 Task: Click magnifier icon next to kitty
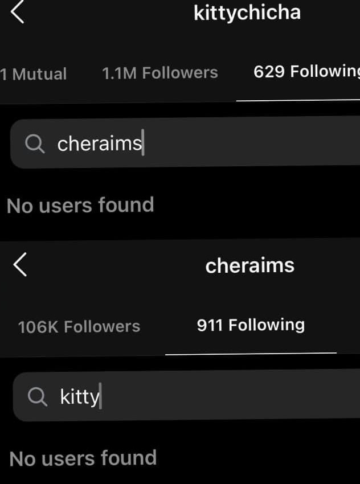click(38, 397)
